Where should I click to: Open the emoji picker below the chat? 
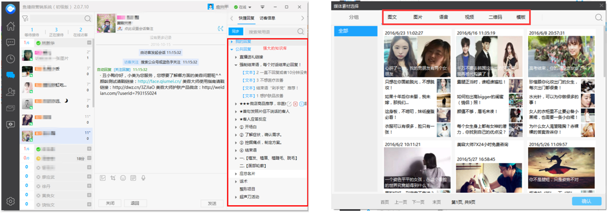click(123, 178)
